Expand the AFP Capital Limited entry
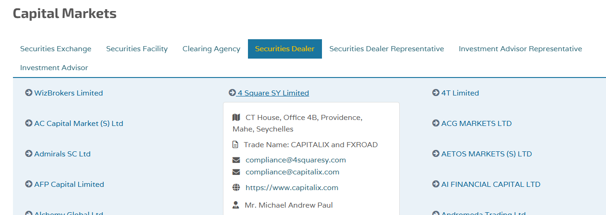 (x=69, y=185)
